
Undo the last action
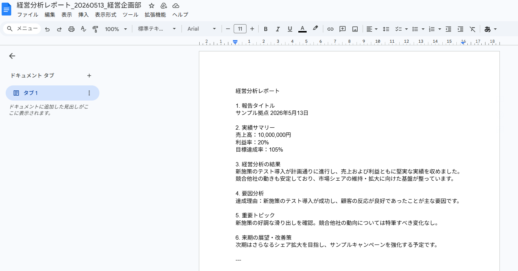click(47, 29)
